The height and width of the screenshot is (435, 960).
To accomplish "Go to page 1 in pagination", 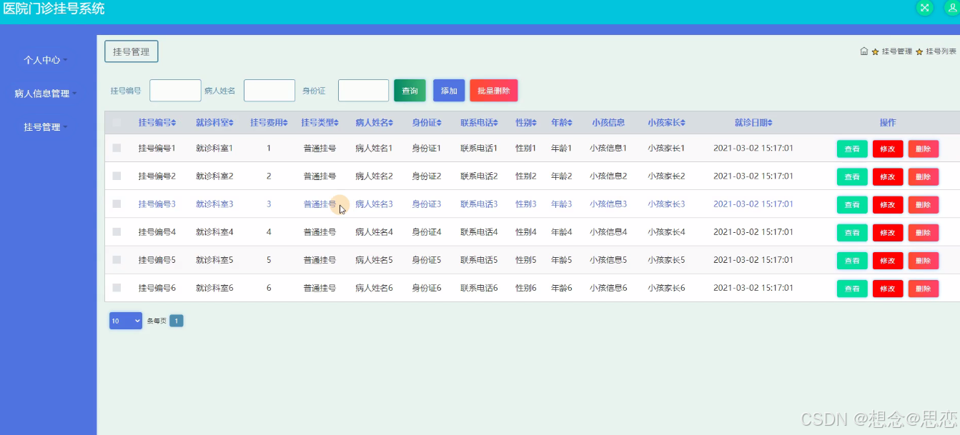I will [177, 321].
